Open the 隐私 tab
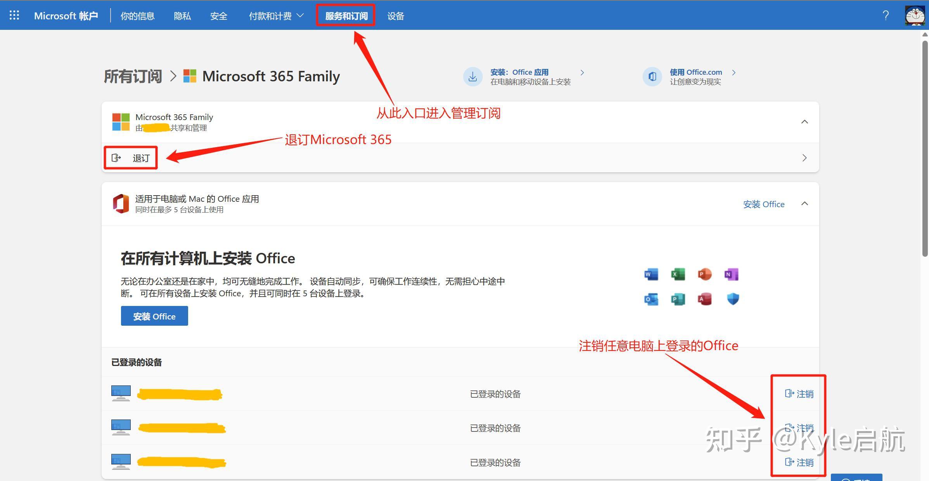The width and height of the screenshot is (929, 481). point(182,16)
